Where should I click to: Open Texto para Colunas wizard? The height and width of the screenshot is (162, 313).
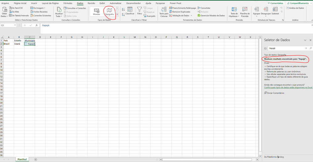coord(164,12)
